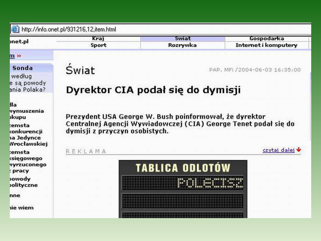Open the Kraj section tab
The image size is (321, 241).
pos(98,39)
